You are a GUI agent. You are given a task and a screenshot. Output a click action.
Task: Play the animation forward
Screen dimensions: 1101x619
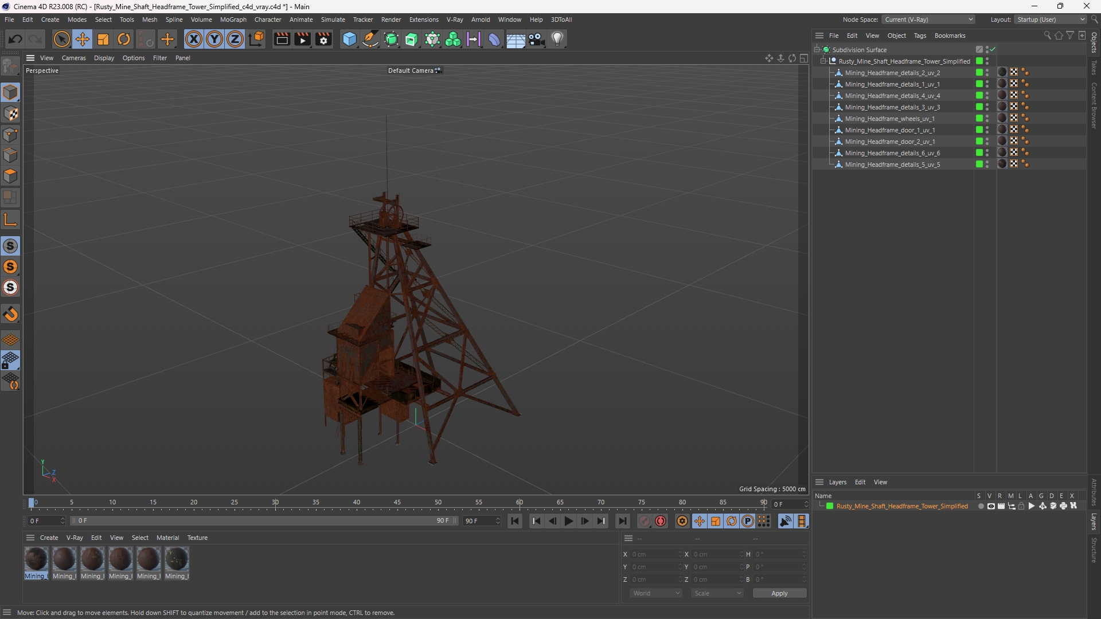[568, 521]
